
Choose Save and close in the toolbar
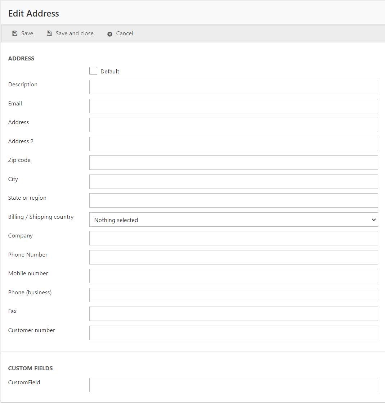74,33
